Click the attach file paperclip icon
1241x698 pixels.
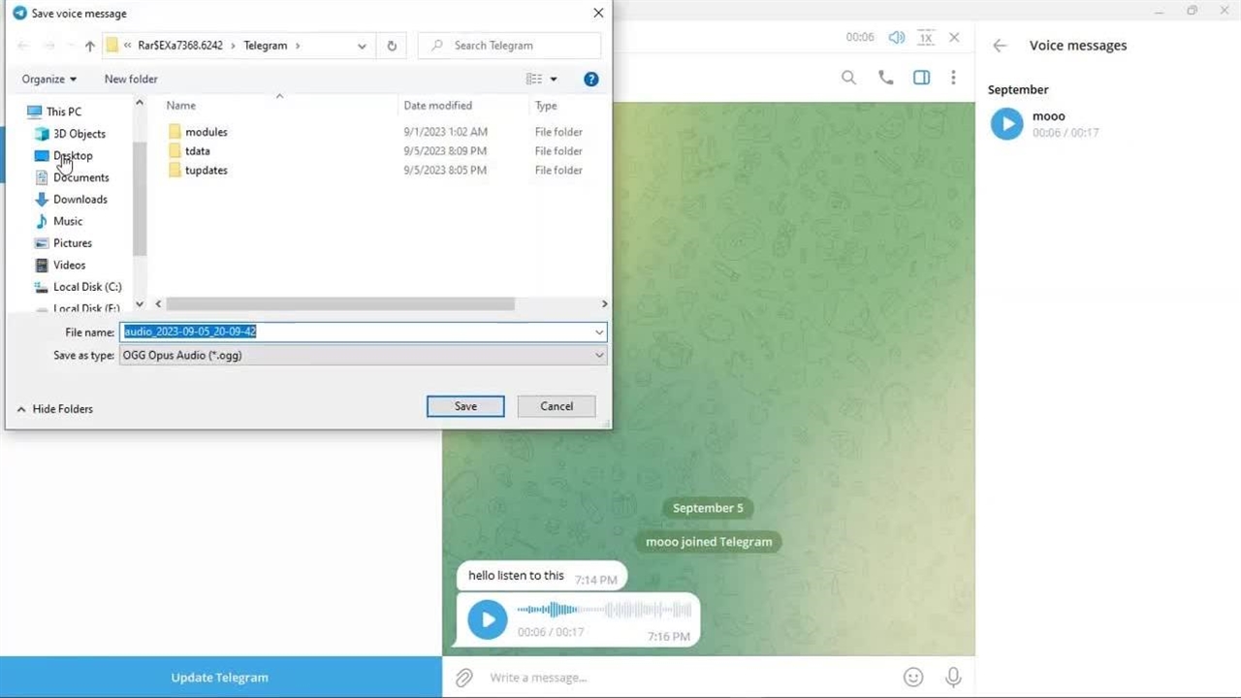coord(464,678)
